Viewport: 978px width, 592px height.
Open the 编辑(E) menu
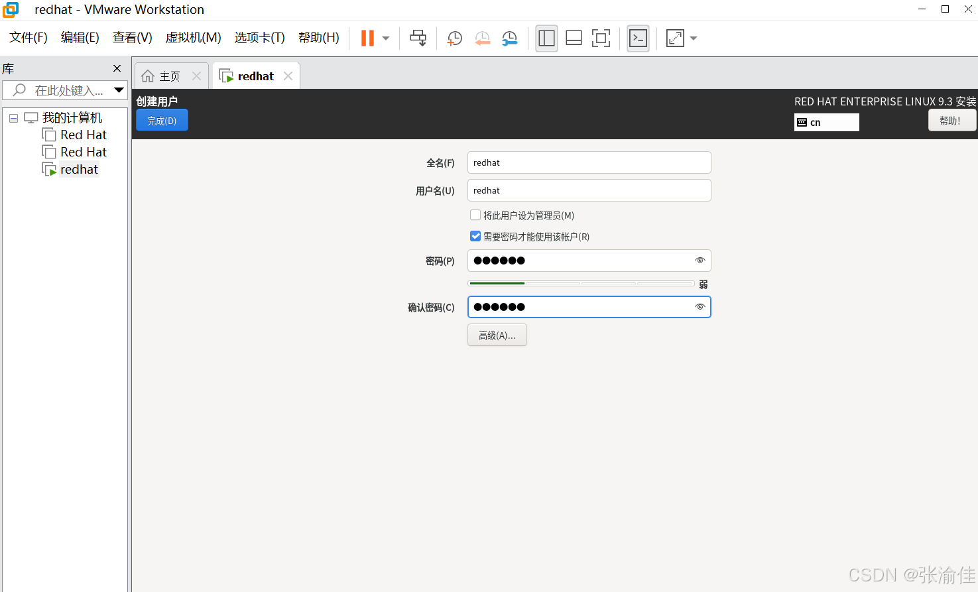[80, 38]
